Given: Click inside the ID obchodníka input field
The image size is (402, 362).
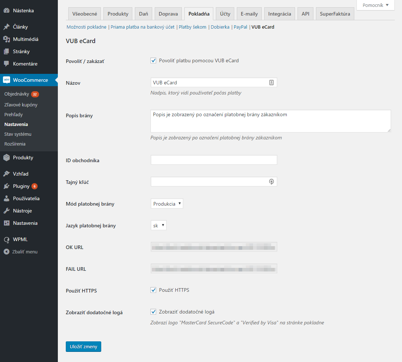Looking at the screenshot, I should [x=214, y=160].
